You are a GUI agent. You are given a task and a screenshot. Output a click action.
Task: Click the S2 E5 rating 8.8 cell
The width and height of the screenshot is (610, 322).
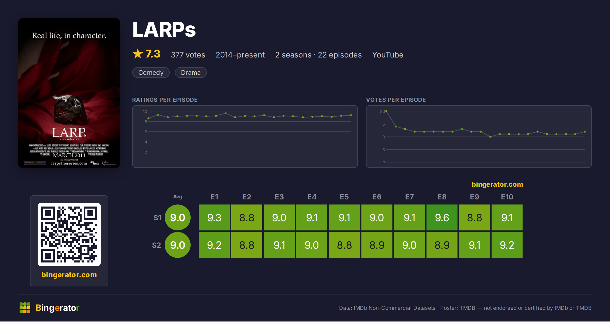pos(344,245)
